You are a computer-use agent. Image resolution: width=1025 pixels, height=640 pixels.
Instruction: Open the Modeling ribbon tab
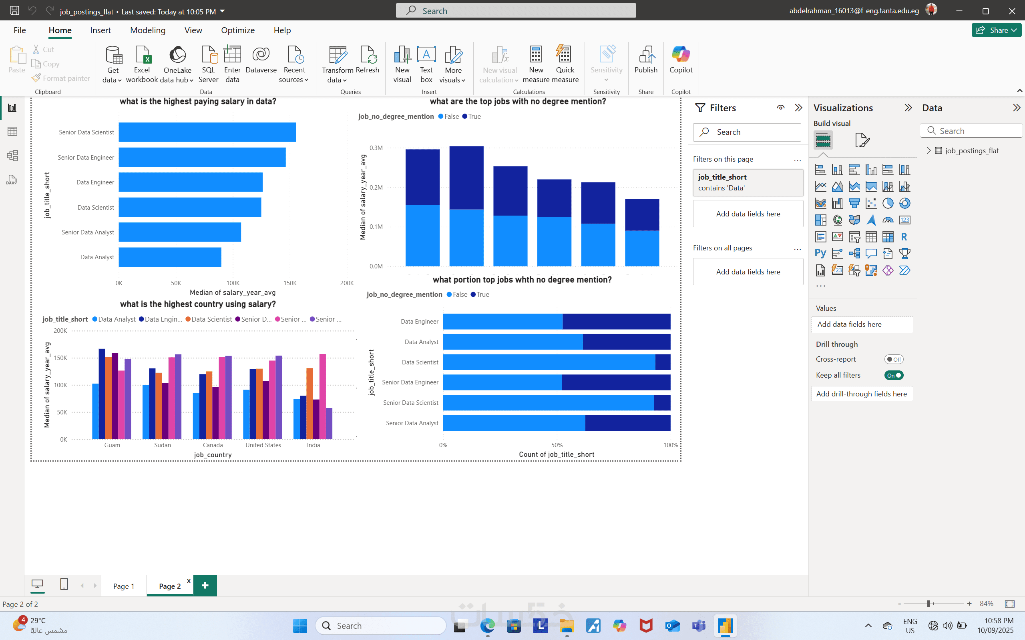[x=147, y=30]
